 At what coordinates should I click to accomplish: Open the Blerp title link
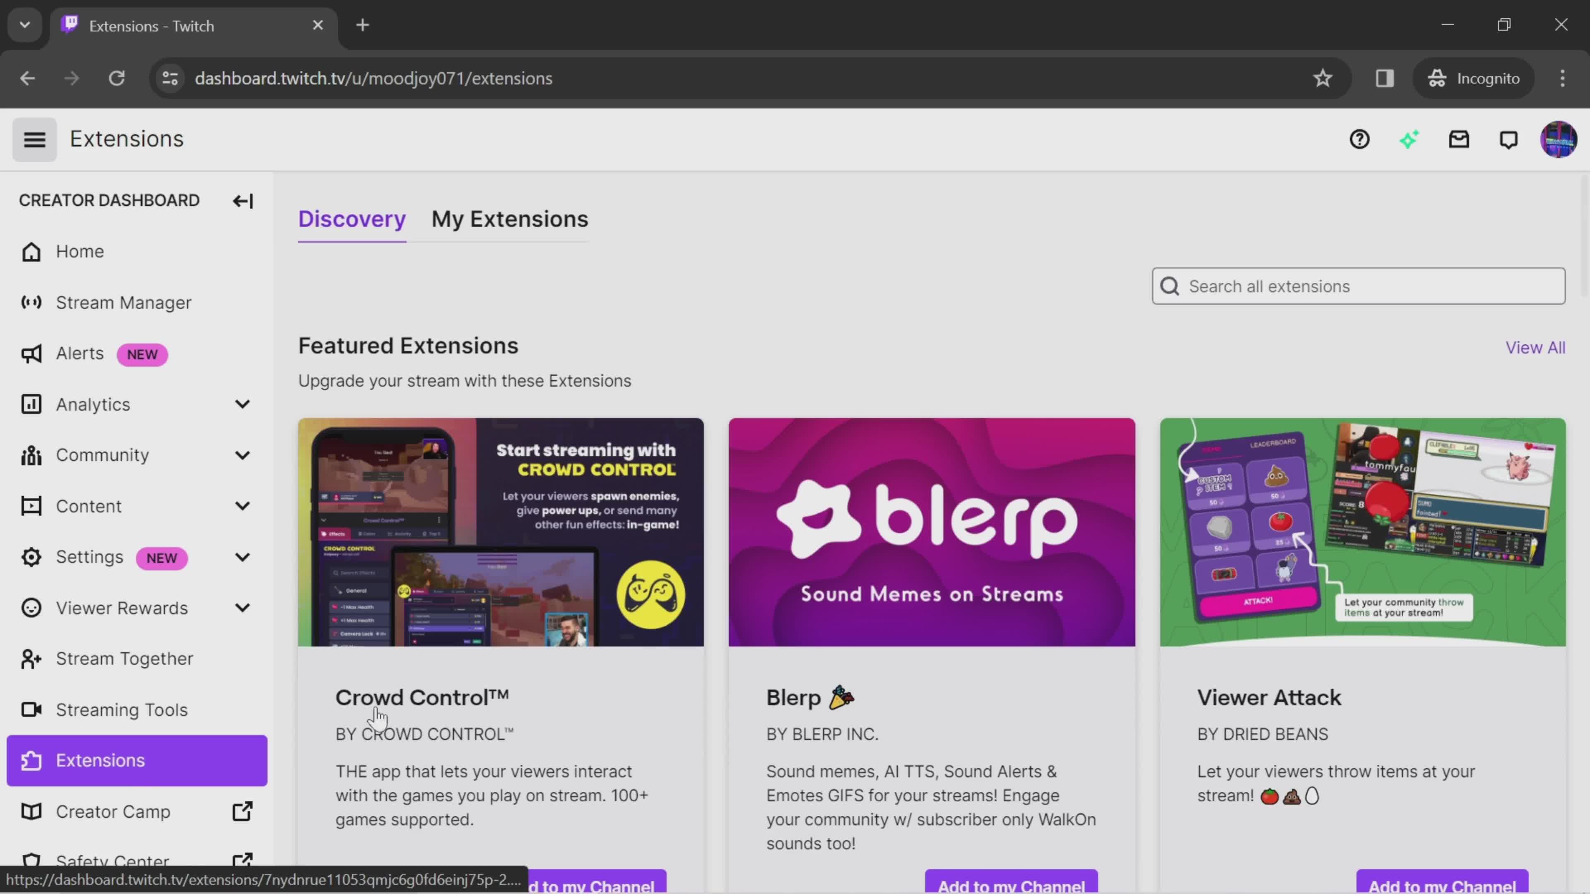click(810, 698)
